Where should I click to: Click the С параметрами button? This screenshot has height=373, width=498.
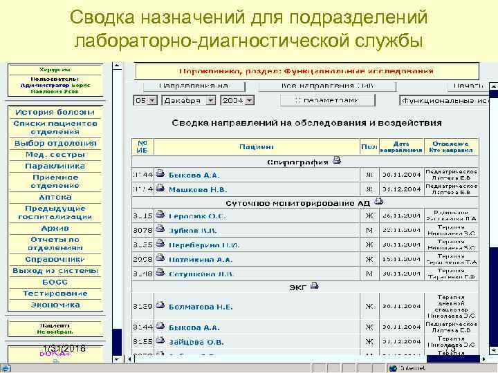pos(327,101)
